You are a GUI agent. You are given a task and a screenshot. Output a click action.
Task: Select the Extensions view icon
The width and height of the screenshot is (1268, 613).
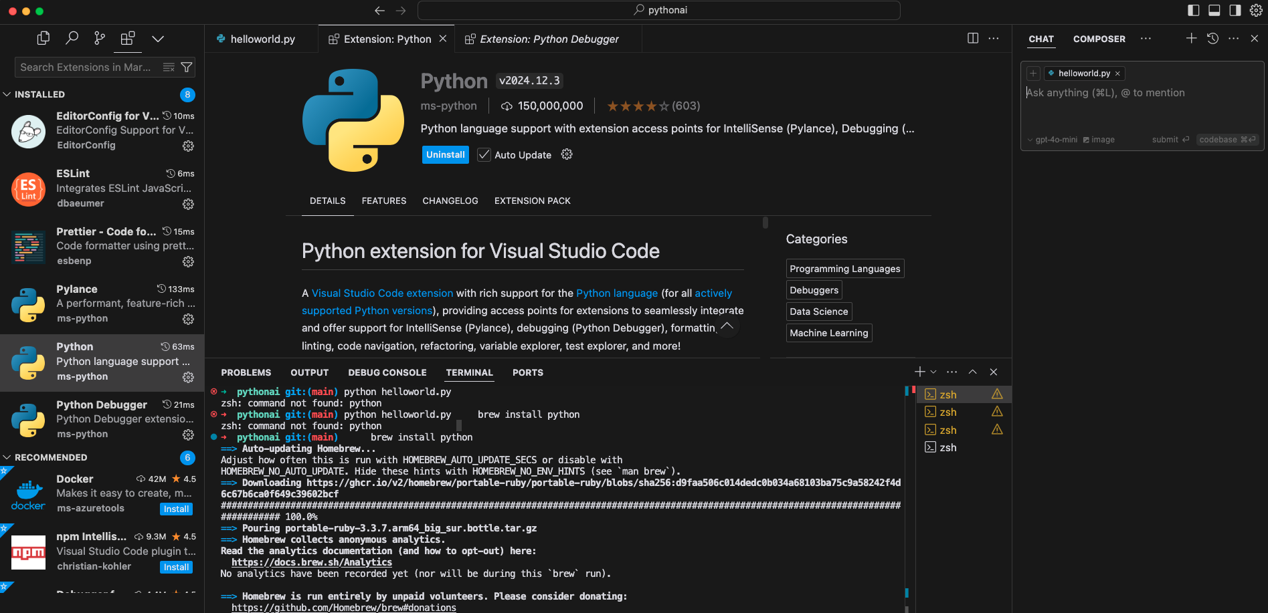click(x=127, y=38)
